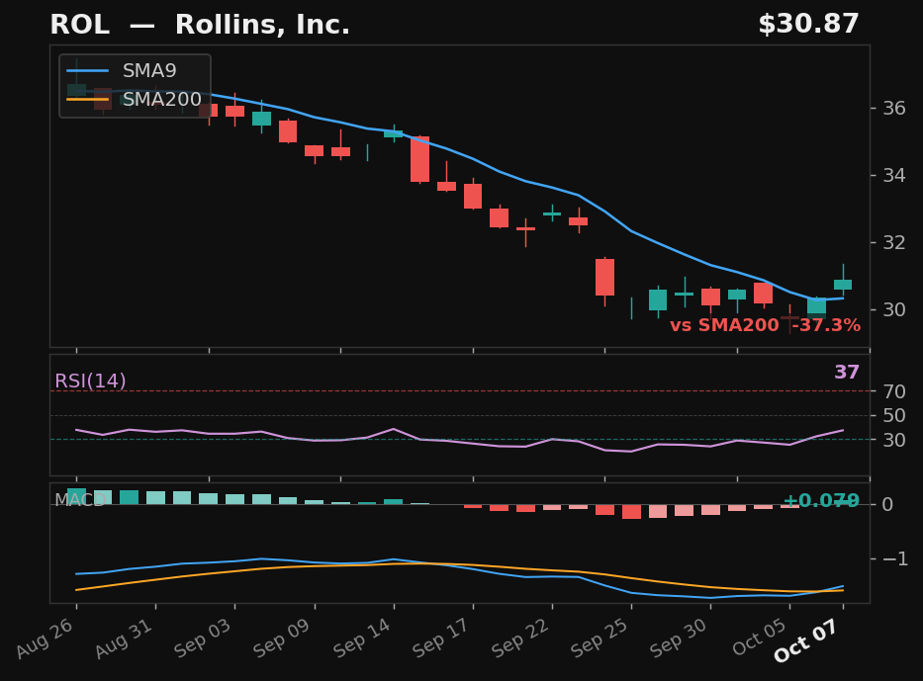Click the last green candlestick on Oct 07
The width and height of the screenshot is (923, 681).
click(x=843, y=285)
